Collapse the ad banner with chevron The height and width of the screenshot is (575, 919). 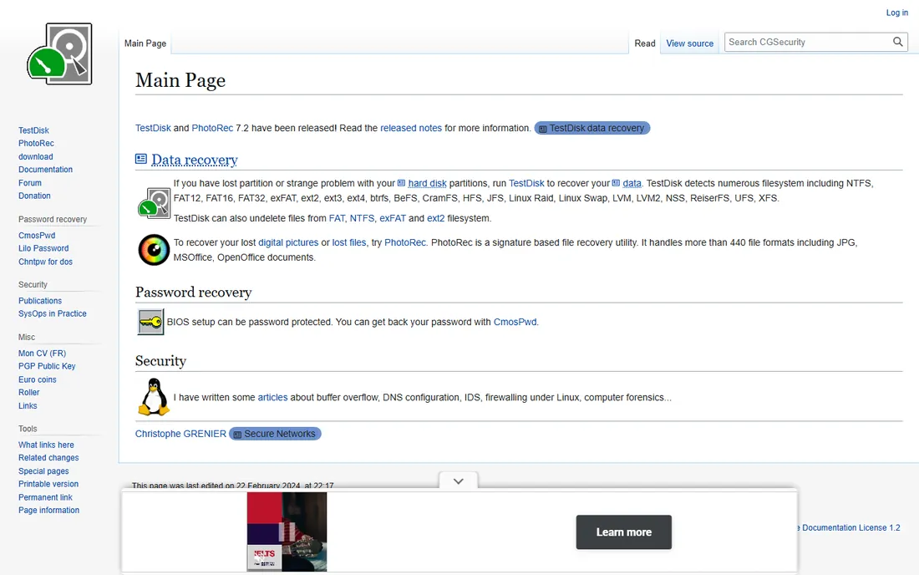[459, 481]
